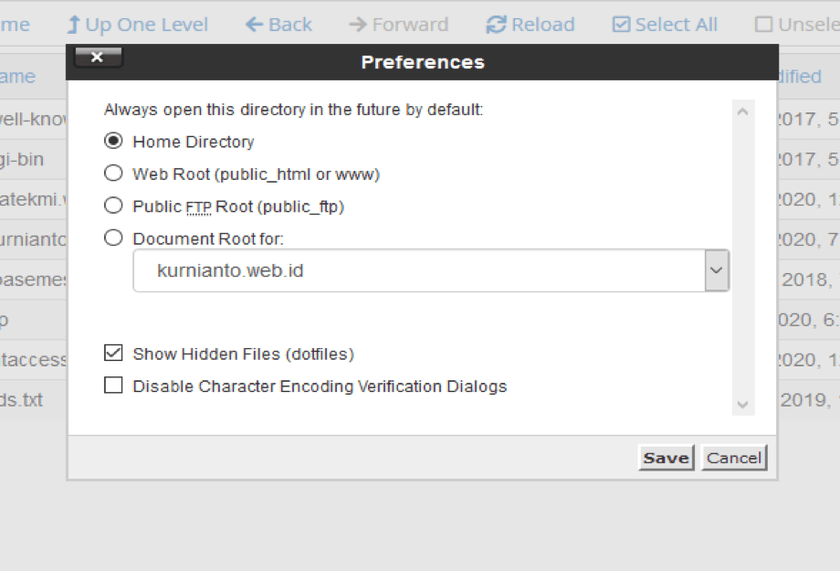
Task: Click the Select All toolbar item
Action: [664, 24]
